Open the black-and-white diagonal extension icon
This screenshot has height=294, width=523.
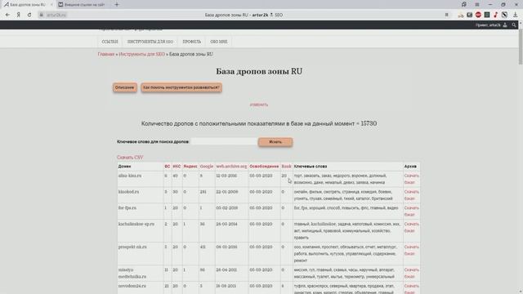pos(505,15)
